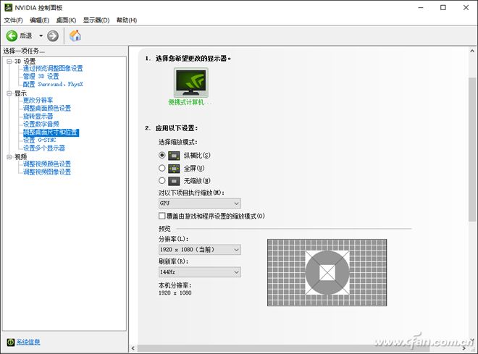Click the green Back arrow icon
The height and width of the screenshot is (354, 478).
12,36
